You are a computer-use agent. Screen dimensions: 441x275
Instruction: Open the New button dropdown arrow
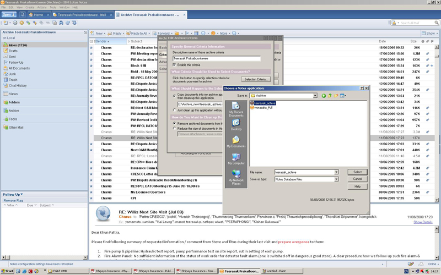tap(105, 34)
